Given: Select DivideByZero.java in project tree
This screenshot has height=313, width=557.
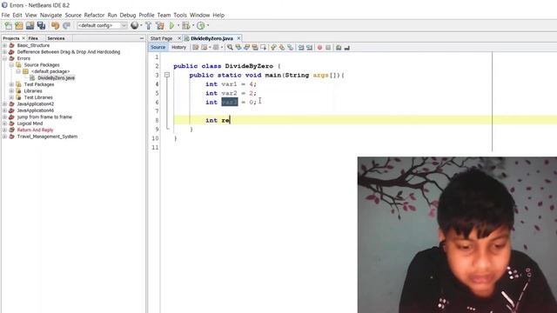Looking at the screenshot, I should (x=56, y=78).
